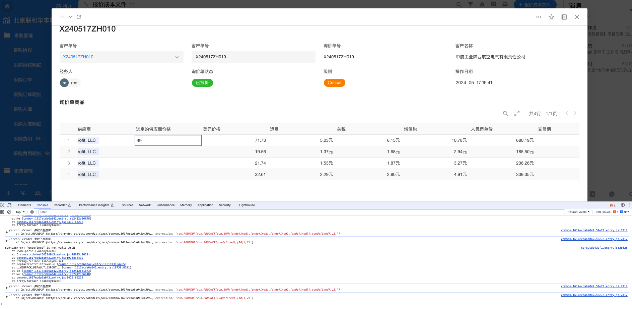
Task: Search within the 询价单商品 table
Action: (x=505, y=114)
